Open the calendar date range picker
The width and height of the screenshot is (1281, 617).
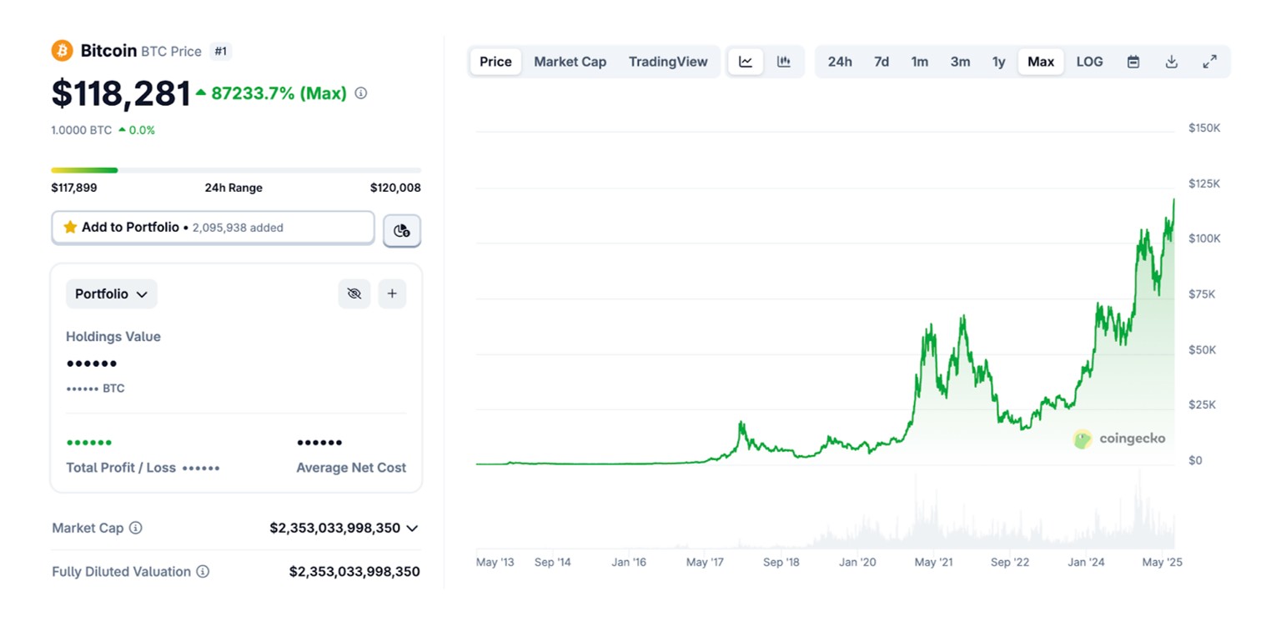(1133, 62)
